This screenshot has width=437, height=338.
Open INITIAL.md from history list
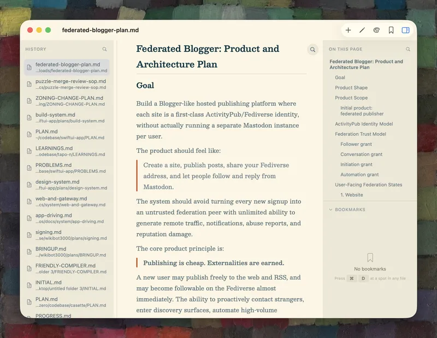tap(67, 285)
